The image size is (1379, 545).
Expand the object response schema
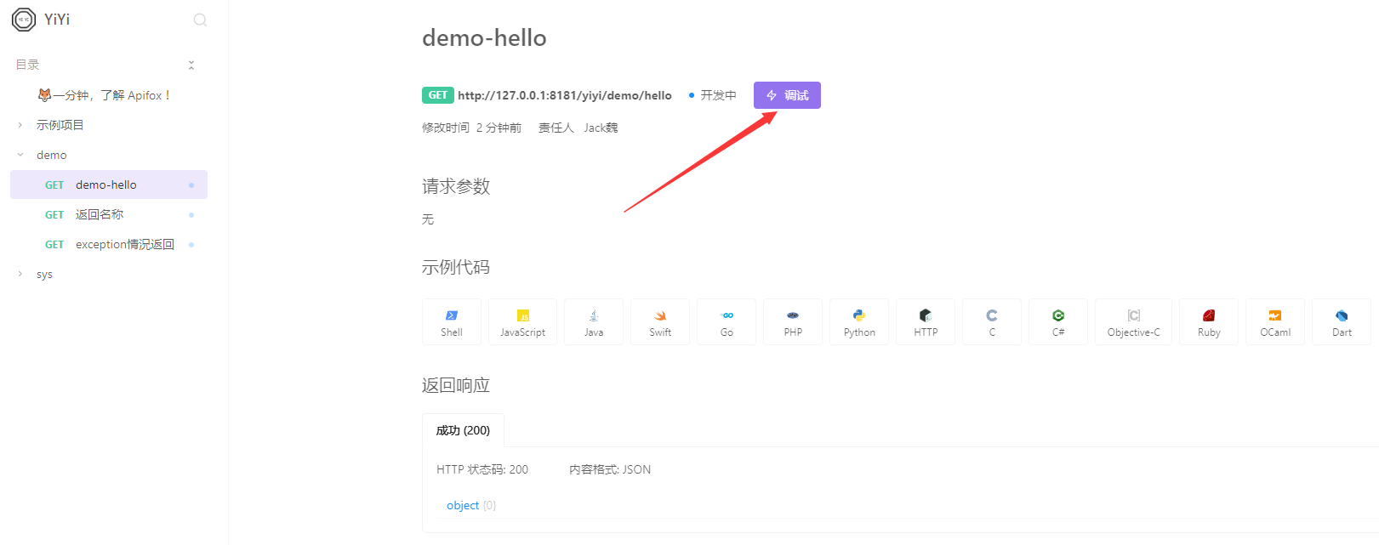point(463,505)
